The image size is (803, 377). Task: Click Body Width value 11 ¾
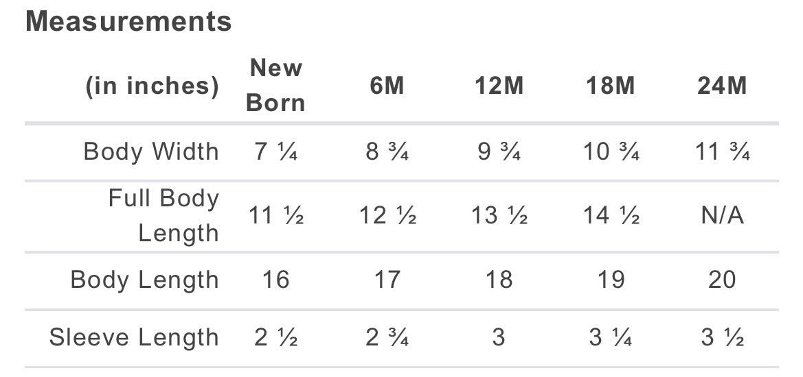pos(722,152)
